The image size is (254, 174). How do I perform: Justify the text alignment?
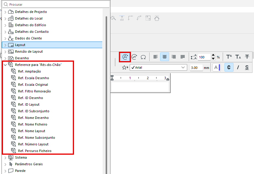point(183,57)
